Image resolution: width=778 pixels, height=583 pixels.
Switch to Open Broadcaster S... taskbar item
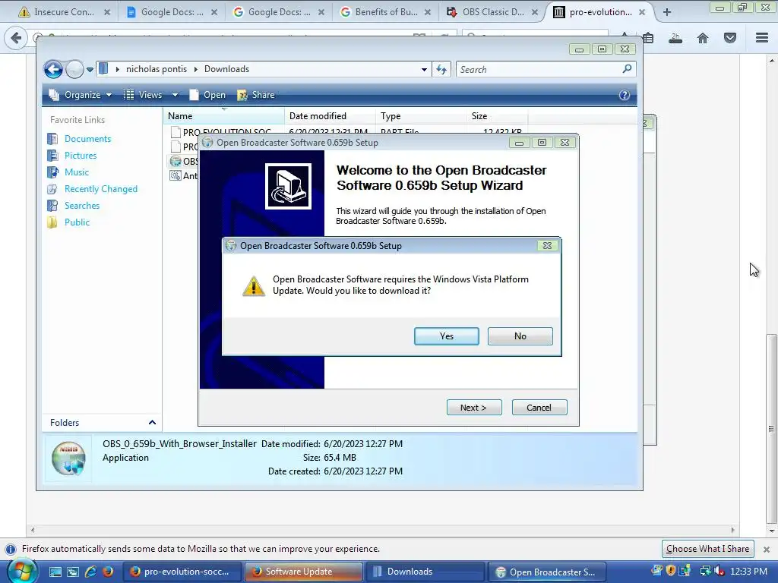point(547,572)
